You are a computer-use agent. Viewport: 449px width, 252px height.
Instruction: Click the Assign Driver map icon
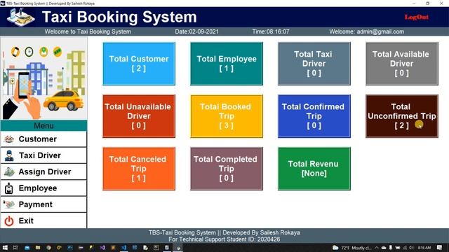[9, 171]
